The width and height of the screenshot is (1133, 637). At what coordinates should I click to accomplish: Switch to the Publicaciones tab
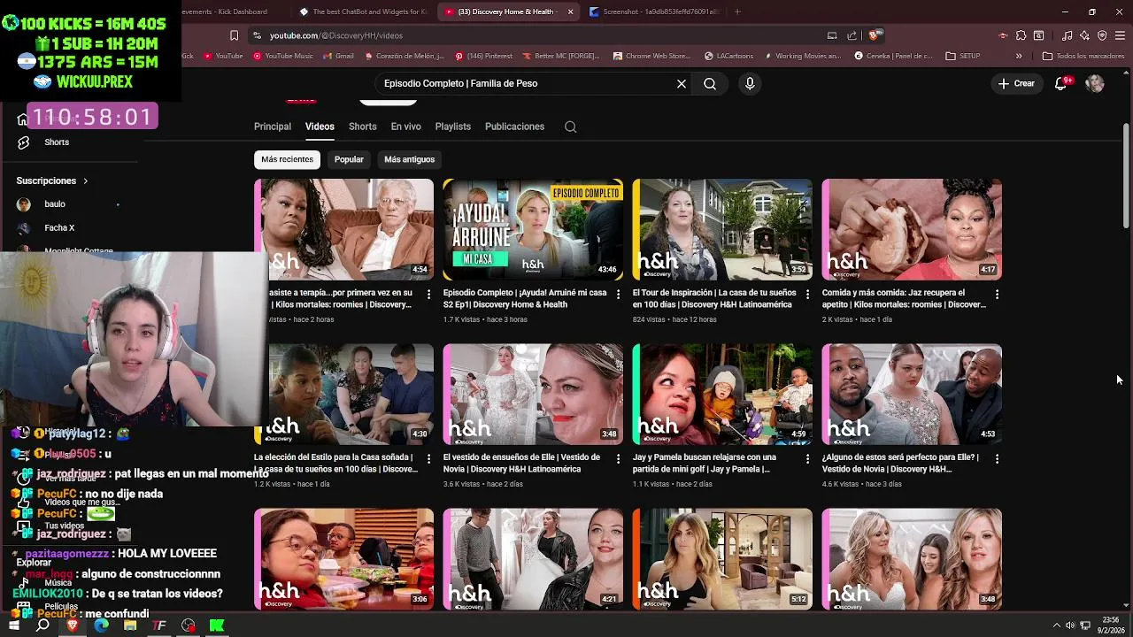[x=514, y=127]
